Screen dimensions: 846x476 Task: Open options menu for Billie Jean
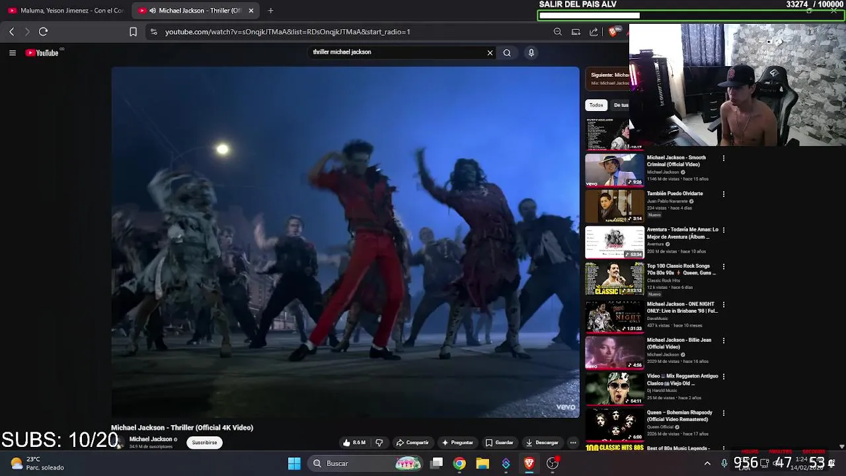tap(724, 340)
